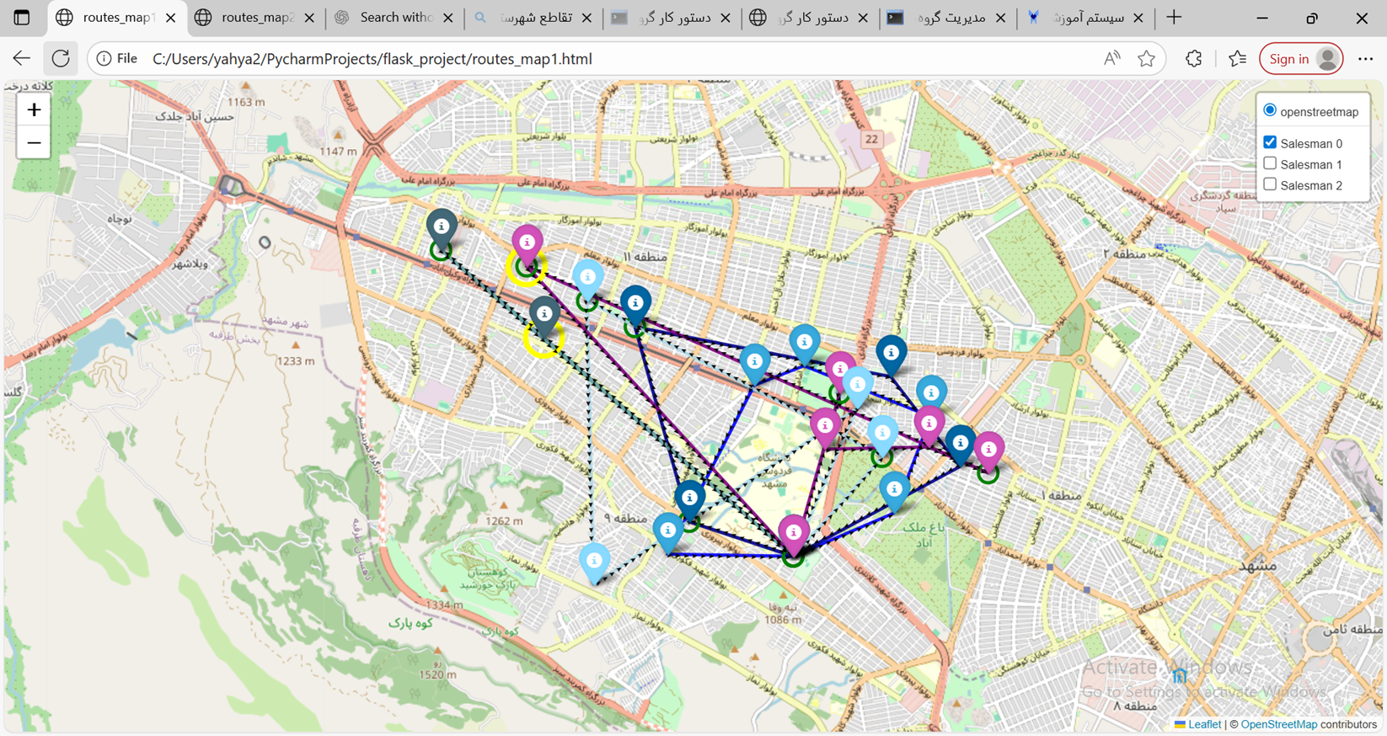Open browser extensions icon
Viewport: 1387px width, 736px height.
(x=1193, y=59)
